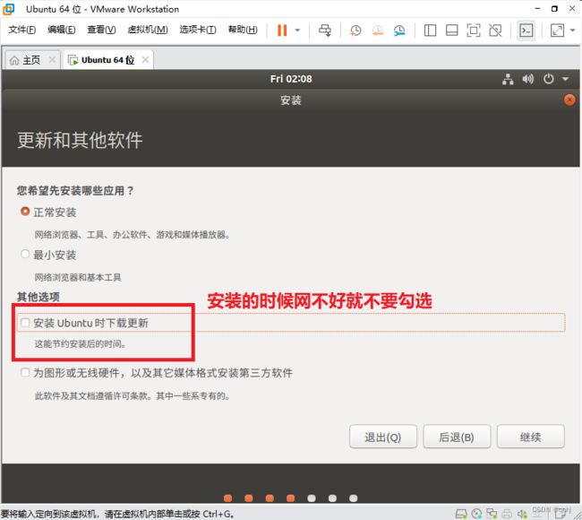Click the 退出(Q) button
The width and height of the screenshot is (582, 520).
tap(383, 437)
